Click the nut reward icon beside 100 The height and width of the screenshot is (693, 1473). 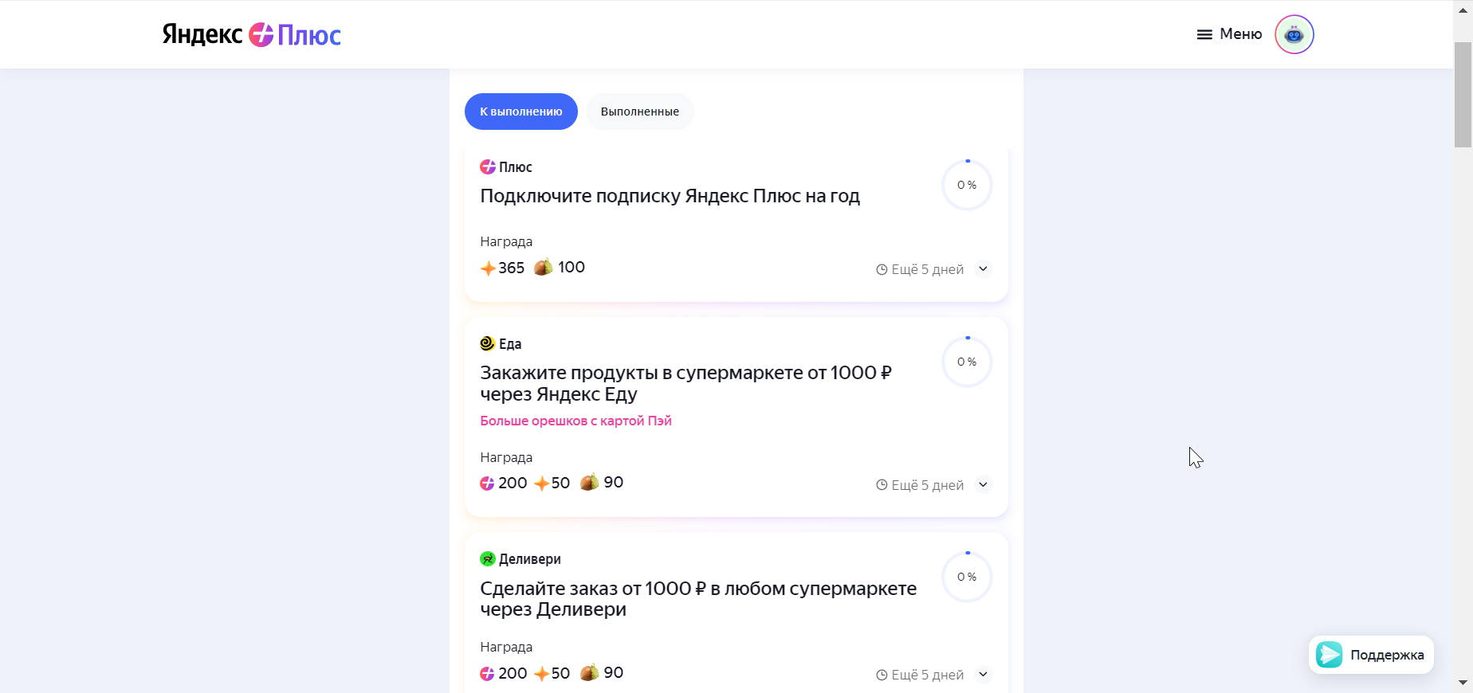543,267
